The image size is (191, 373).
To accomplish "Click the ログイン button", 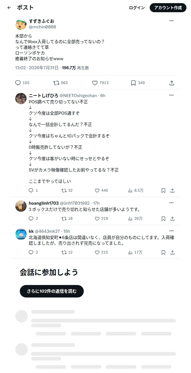I will coord(137,8).
